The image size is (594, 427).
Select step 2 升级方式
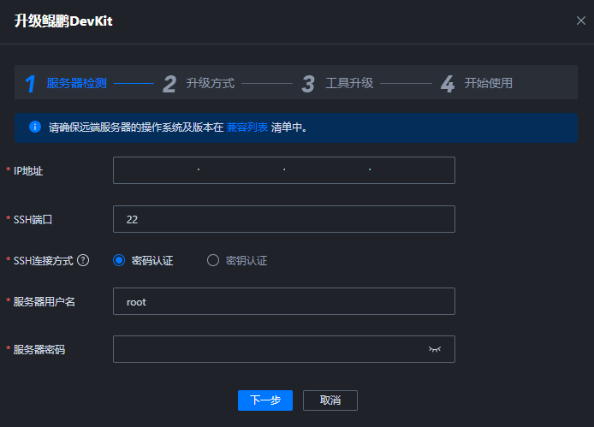click(199, 83)
